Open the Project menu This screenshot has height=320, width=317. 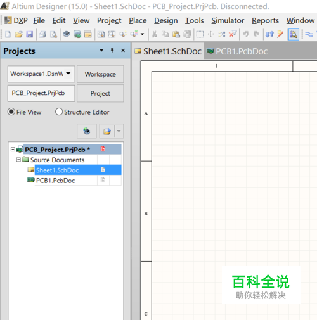tap(109, 20)
